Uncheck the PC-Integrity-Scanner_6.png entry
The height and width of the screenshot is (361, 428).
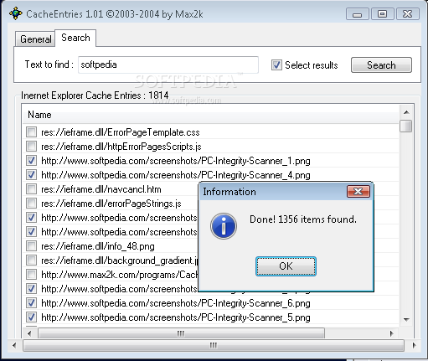coord(31,302)
